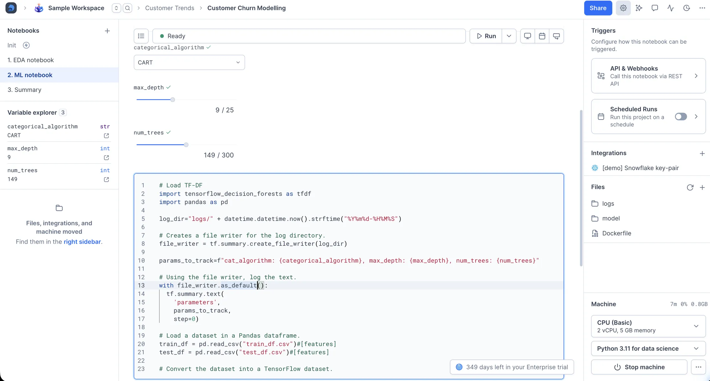Toggle the table of contents list icon
The width and height of the screenshot is (710, 381).
coord(141,36)
